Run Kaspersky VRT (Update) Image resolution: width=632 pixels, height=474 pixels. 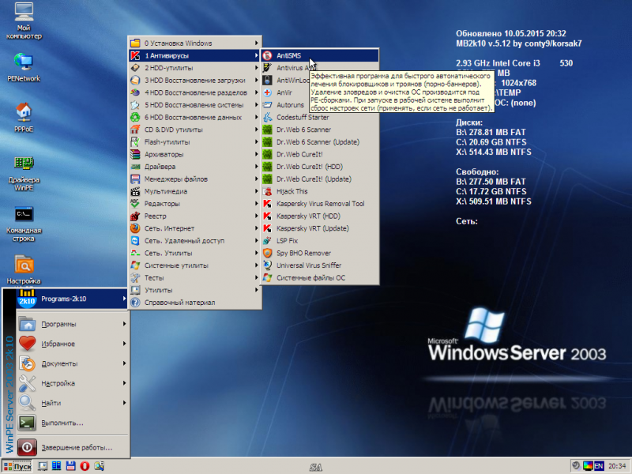coord(320,228)
